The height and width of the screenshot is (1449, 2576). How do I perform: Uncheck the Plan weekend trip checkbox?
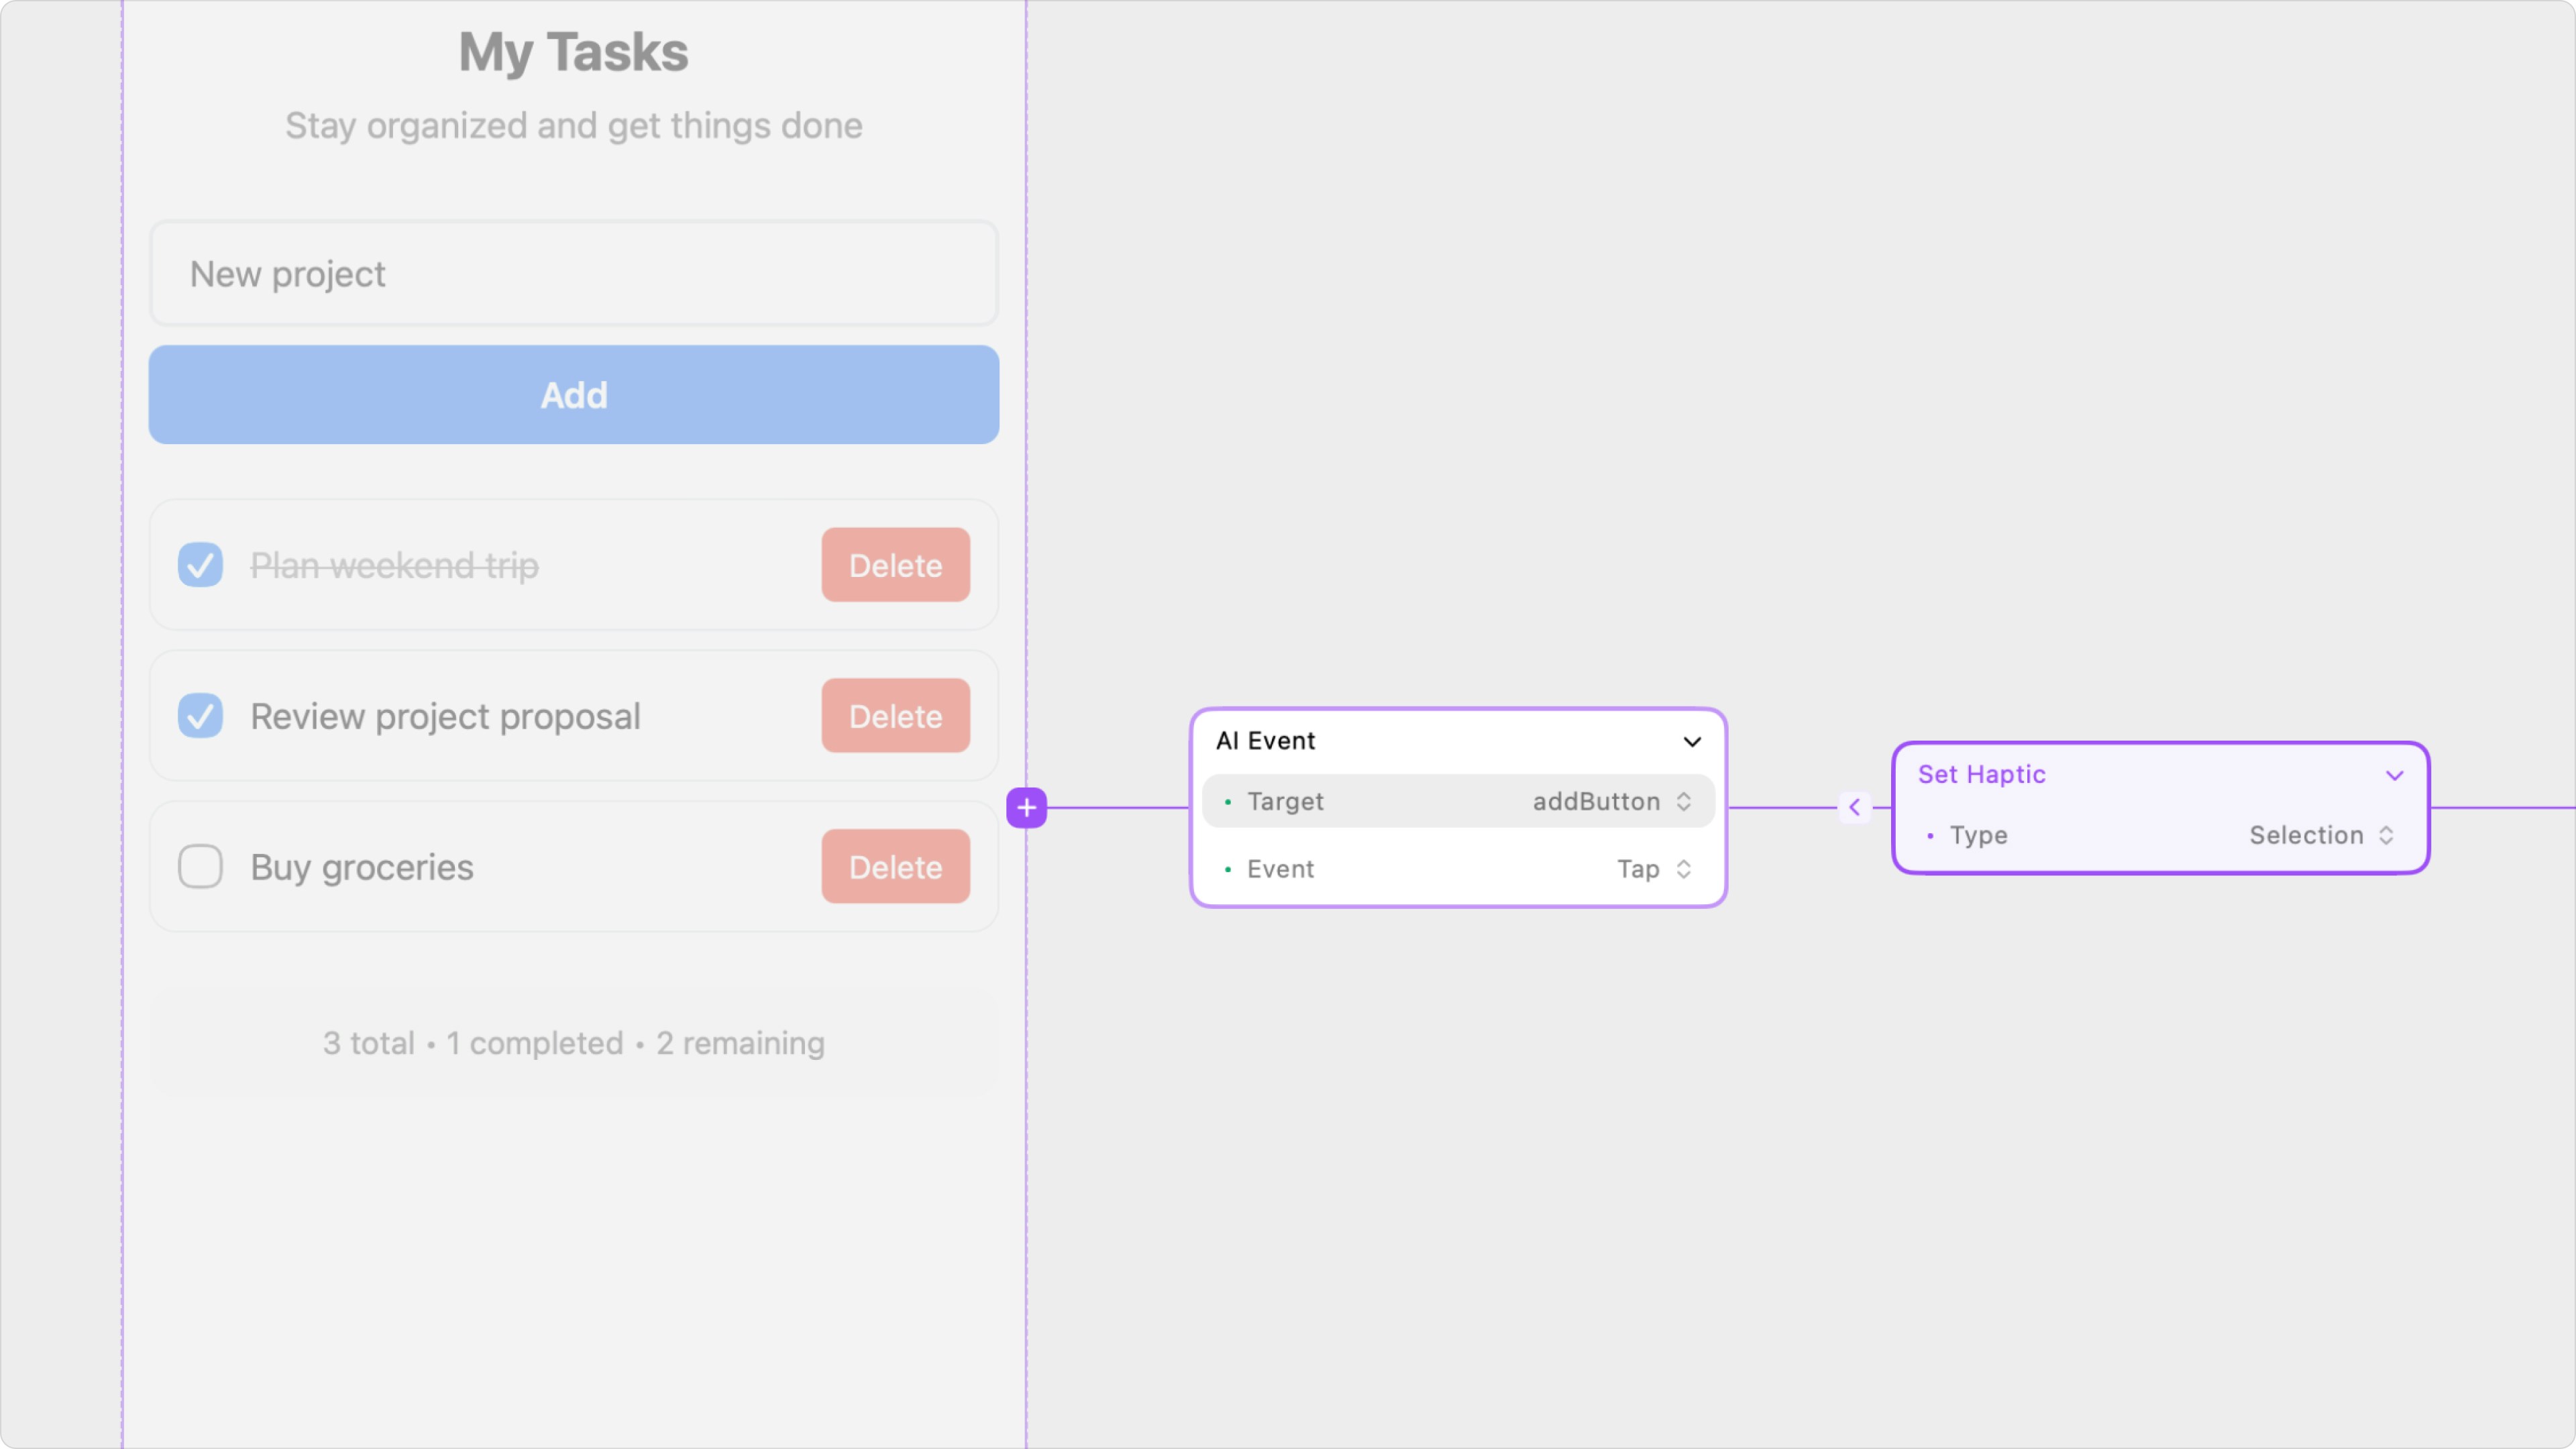coord(200,565)
